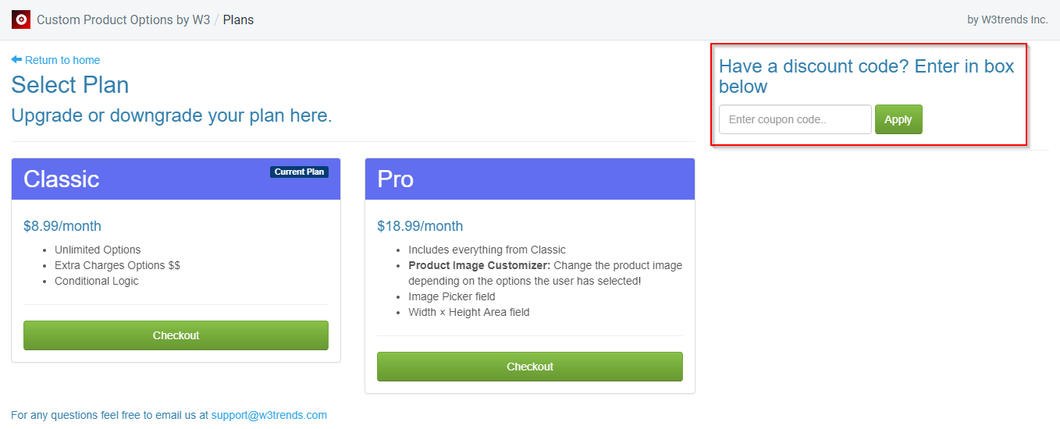
Task: Click the Custom Product Options by W3 breadcrumb
Action: [x=123, y=19]
